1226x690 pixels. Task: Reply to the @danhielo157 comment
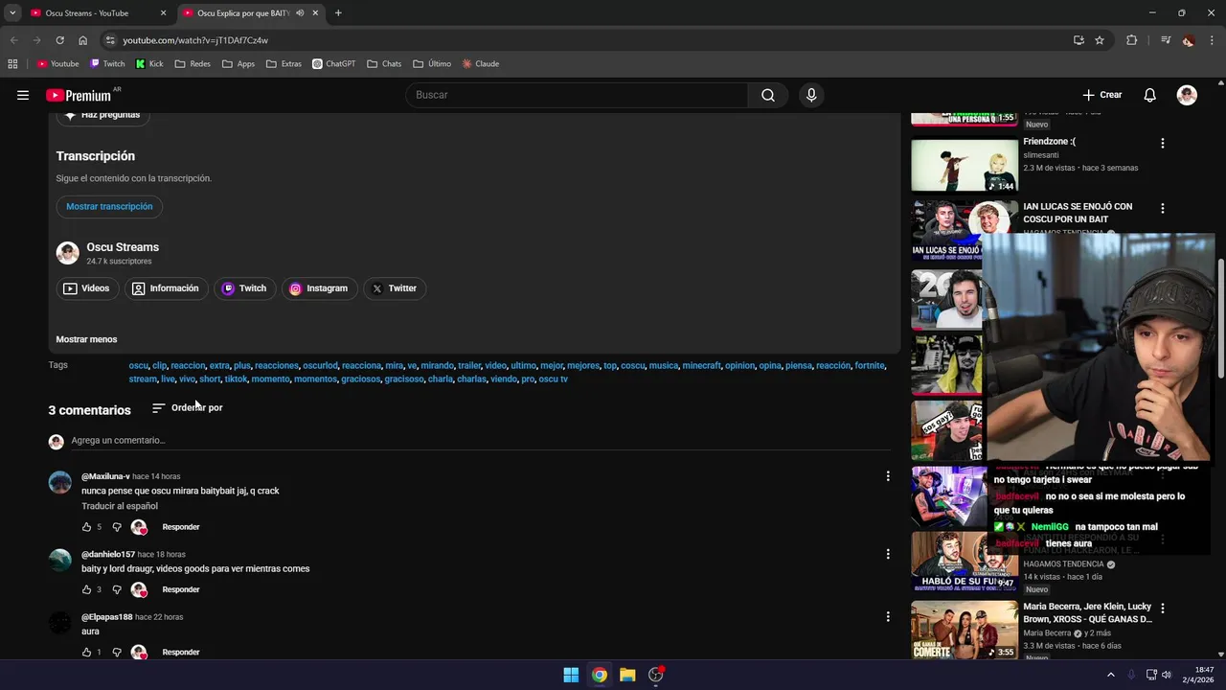181,589
